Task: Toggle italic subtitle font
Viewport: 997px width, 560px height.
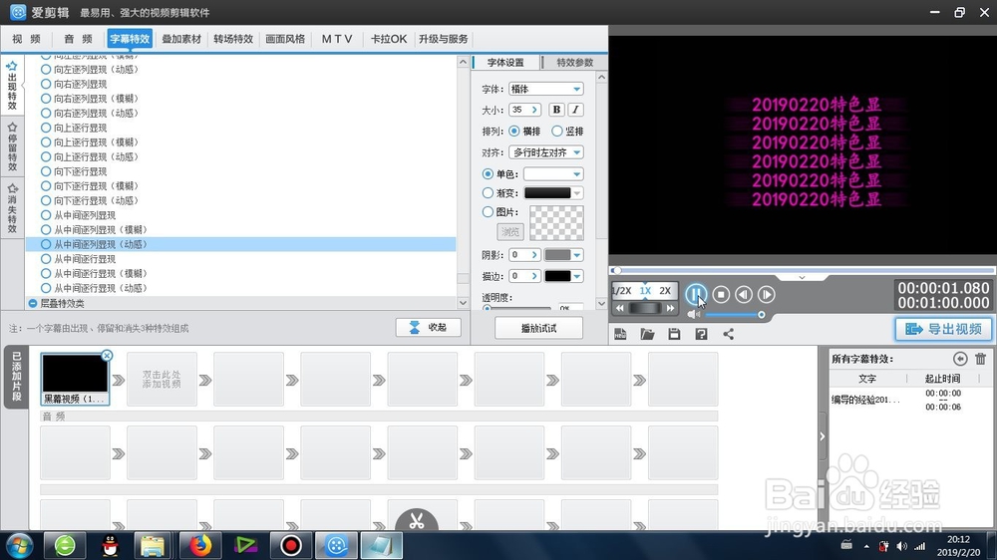Action: 575,110
